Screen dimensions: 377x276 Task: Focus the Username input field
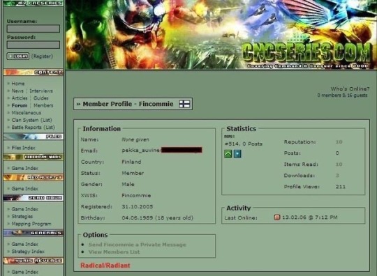pyautogui.click(x=34, y=29)
